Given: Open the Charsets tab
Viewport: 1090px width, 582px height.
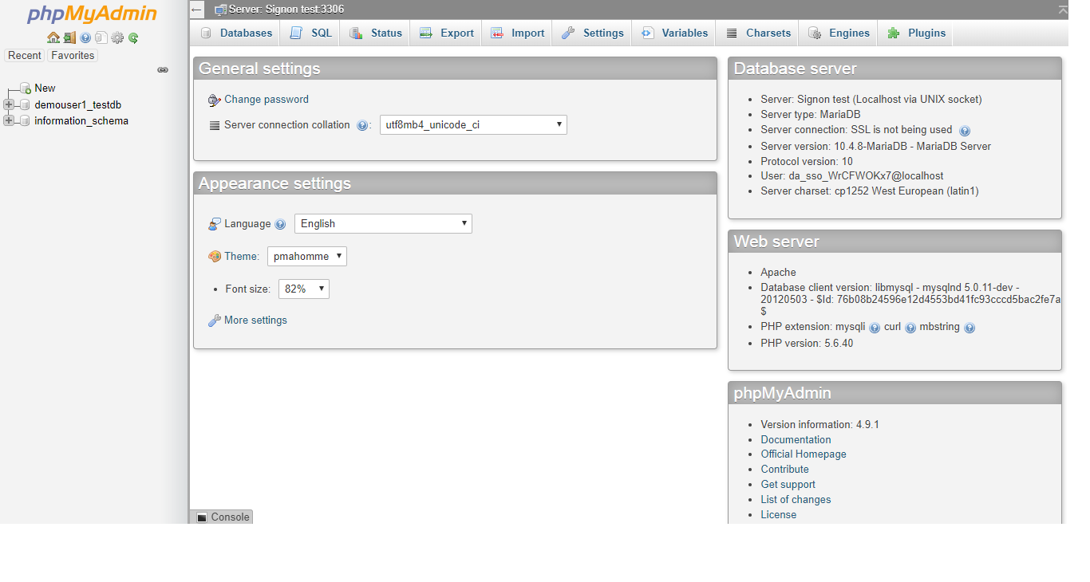Looking at the screenshot, I should pyautogui.click(x=758, y=33).
